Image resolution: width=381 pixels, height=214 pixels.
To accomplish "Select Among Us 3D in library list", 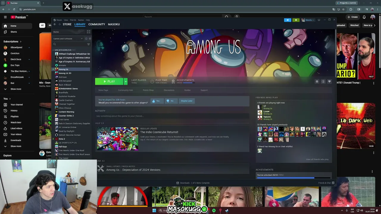I will pos(71,73).
